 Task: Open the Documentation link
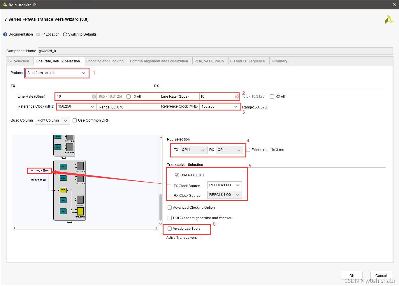[x=21, y=34]
